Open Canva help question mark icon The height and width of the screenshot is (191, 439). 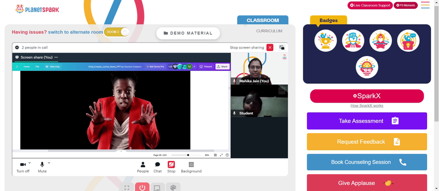tap(227, 155)
